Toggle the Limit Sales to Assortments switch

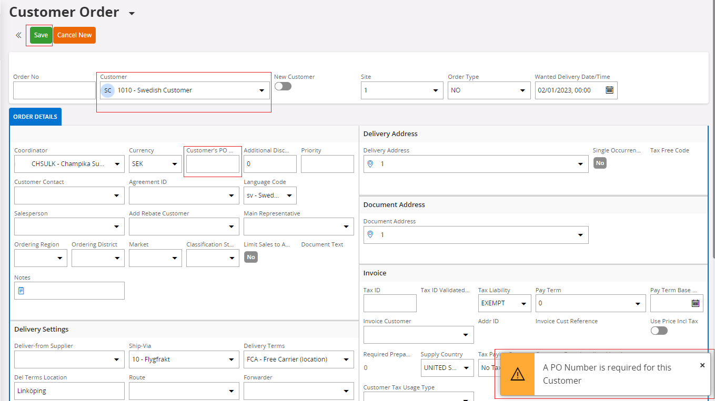point(251,257)
